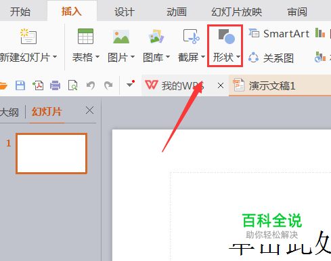This screenshot has height=261, width=331.
Task: Click the 形状 shapes icon
Action: point(227,36)
